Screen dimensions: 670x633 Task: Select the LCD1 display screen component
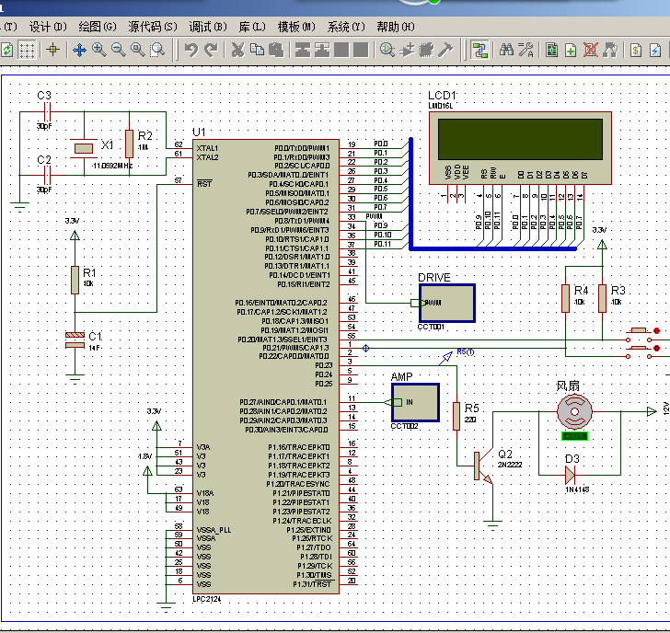point(520,148)
